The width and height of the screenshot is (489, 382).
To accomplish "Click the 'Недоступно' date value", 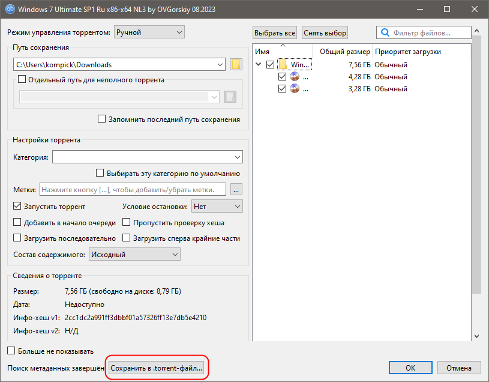I will coord(85,305).
